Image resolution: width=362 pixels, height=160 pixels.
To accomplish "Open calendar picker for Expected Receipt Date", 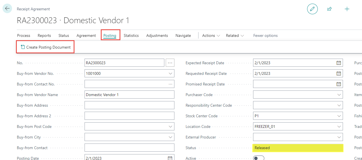I will [338, 63].
